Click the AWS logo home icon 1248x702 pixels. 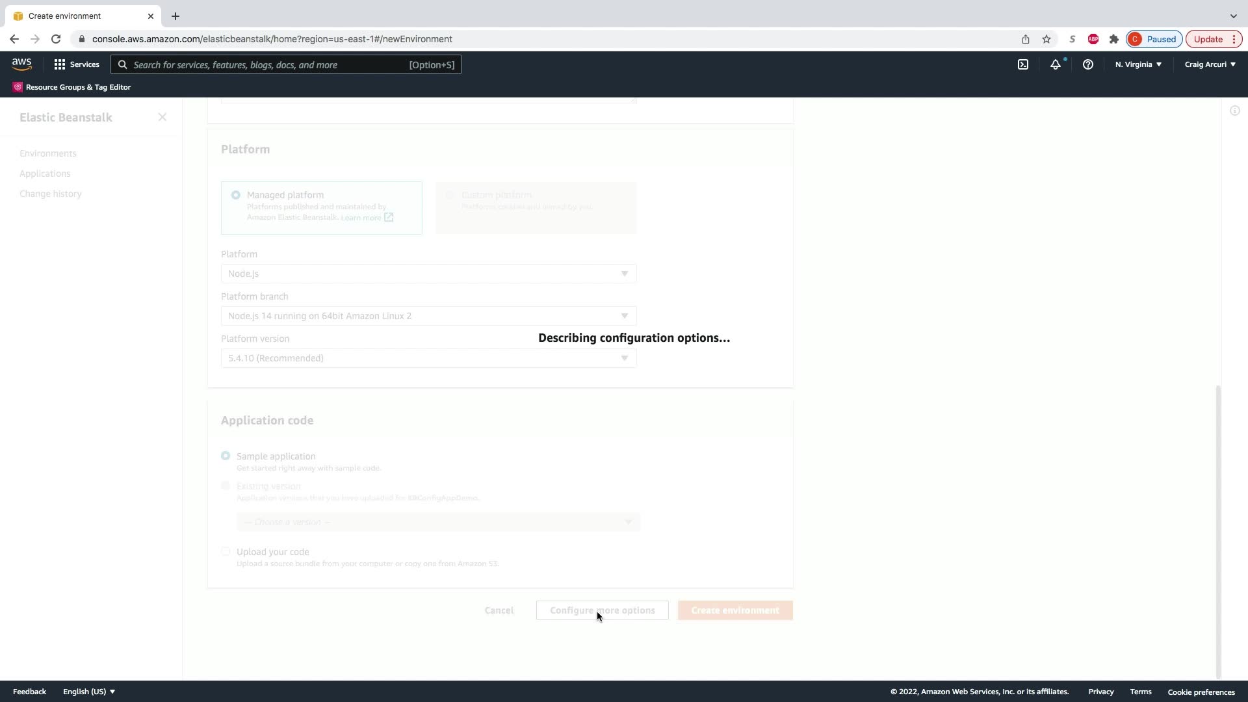click(x=21, y=64)
